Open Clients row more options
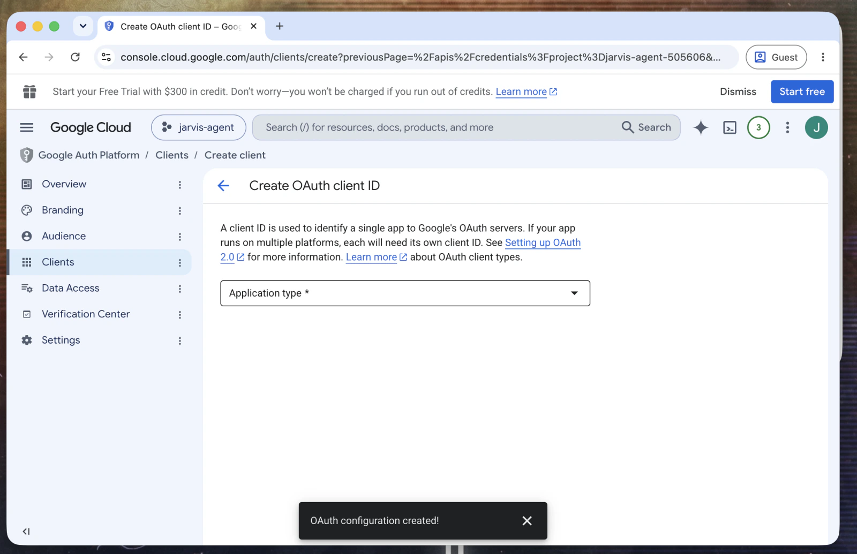This screenshot has width=857, height=554. [180, 263]
